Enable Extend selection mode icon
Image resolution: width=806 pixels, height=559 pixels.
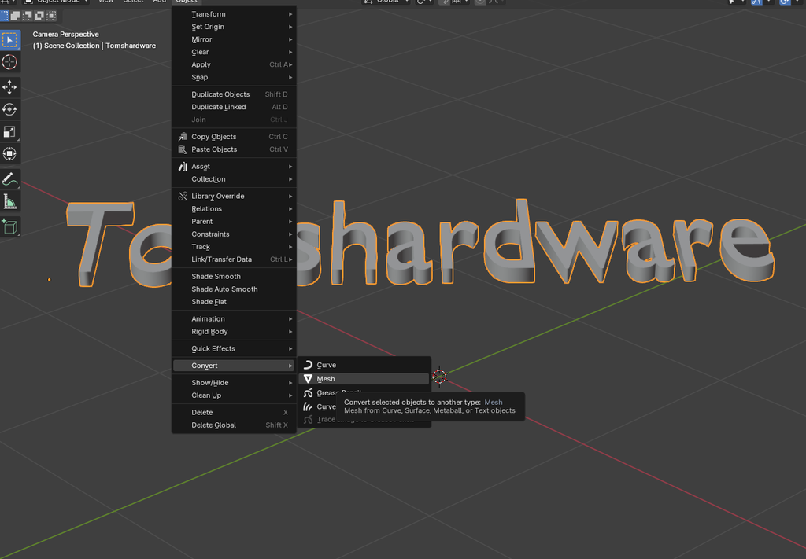(x=14, y=15)
